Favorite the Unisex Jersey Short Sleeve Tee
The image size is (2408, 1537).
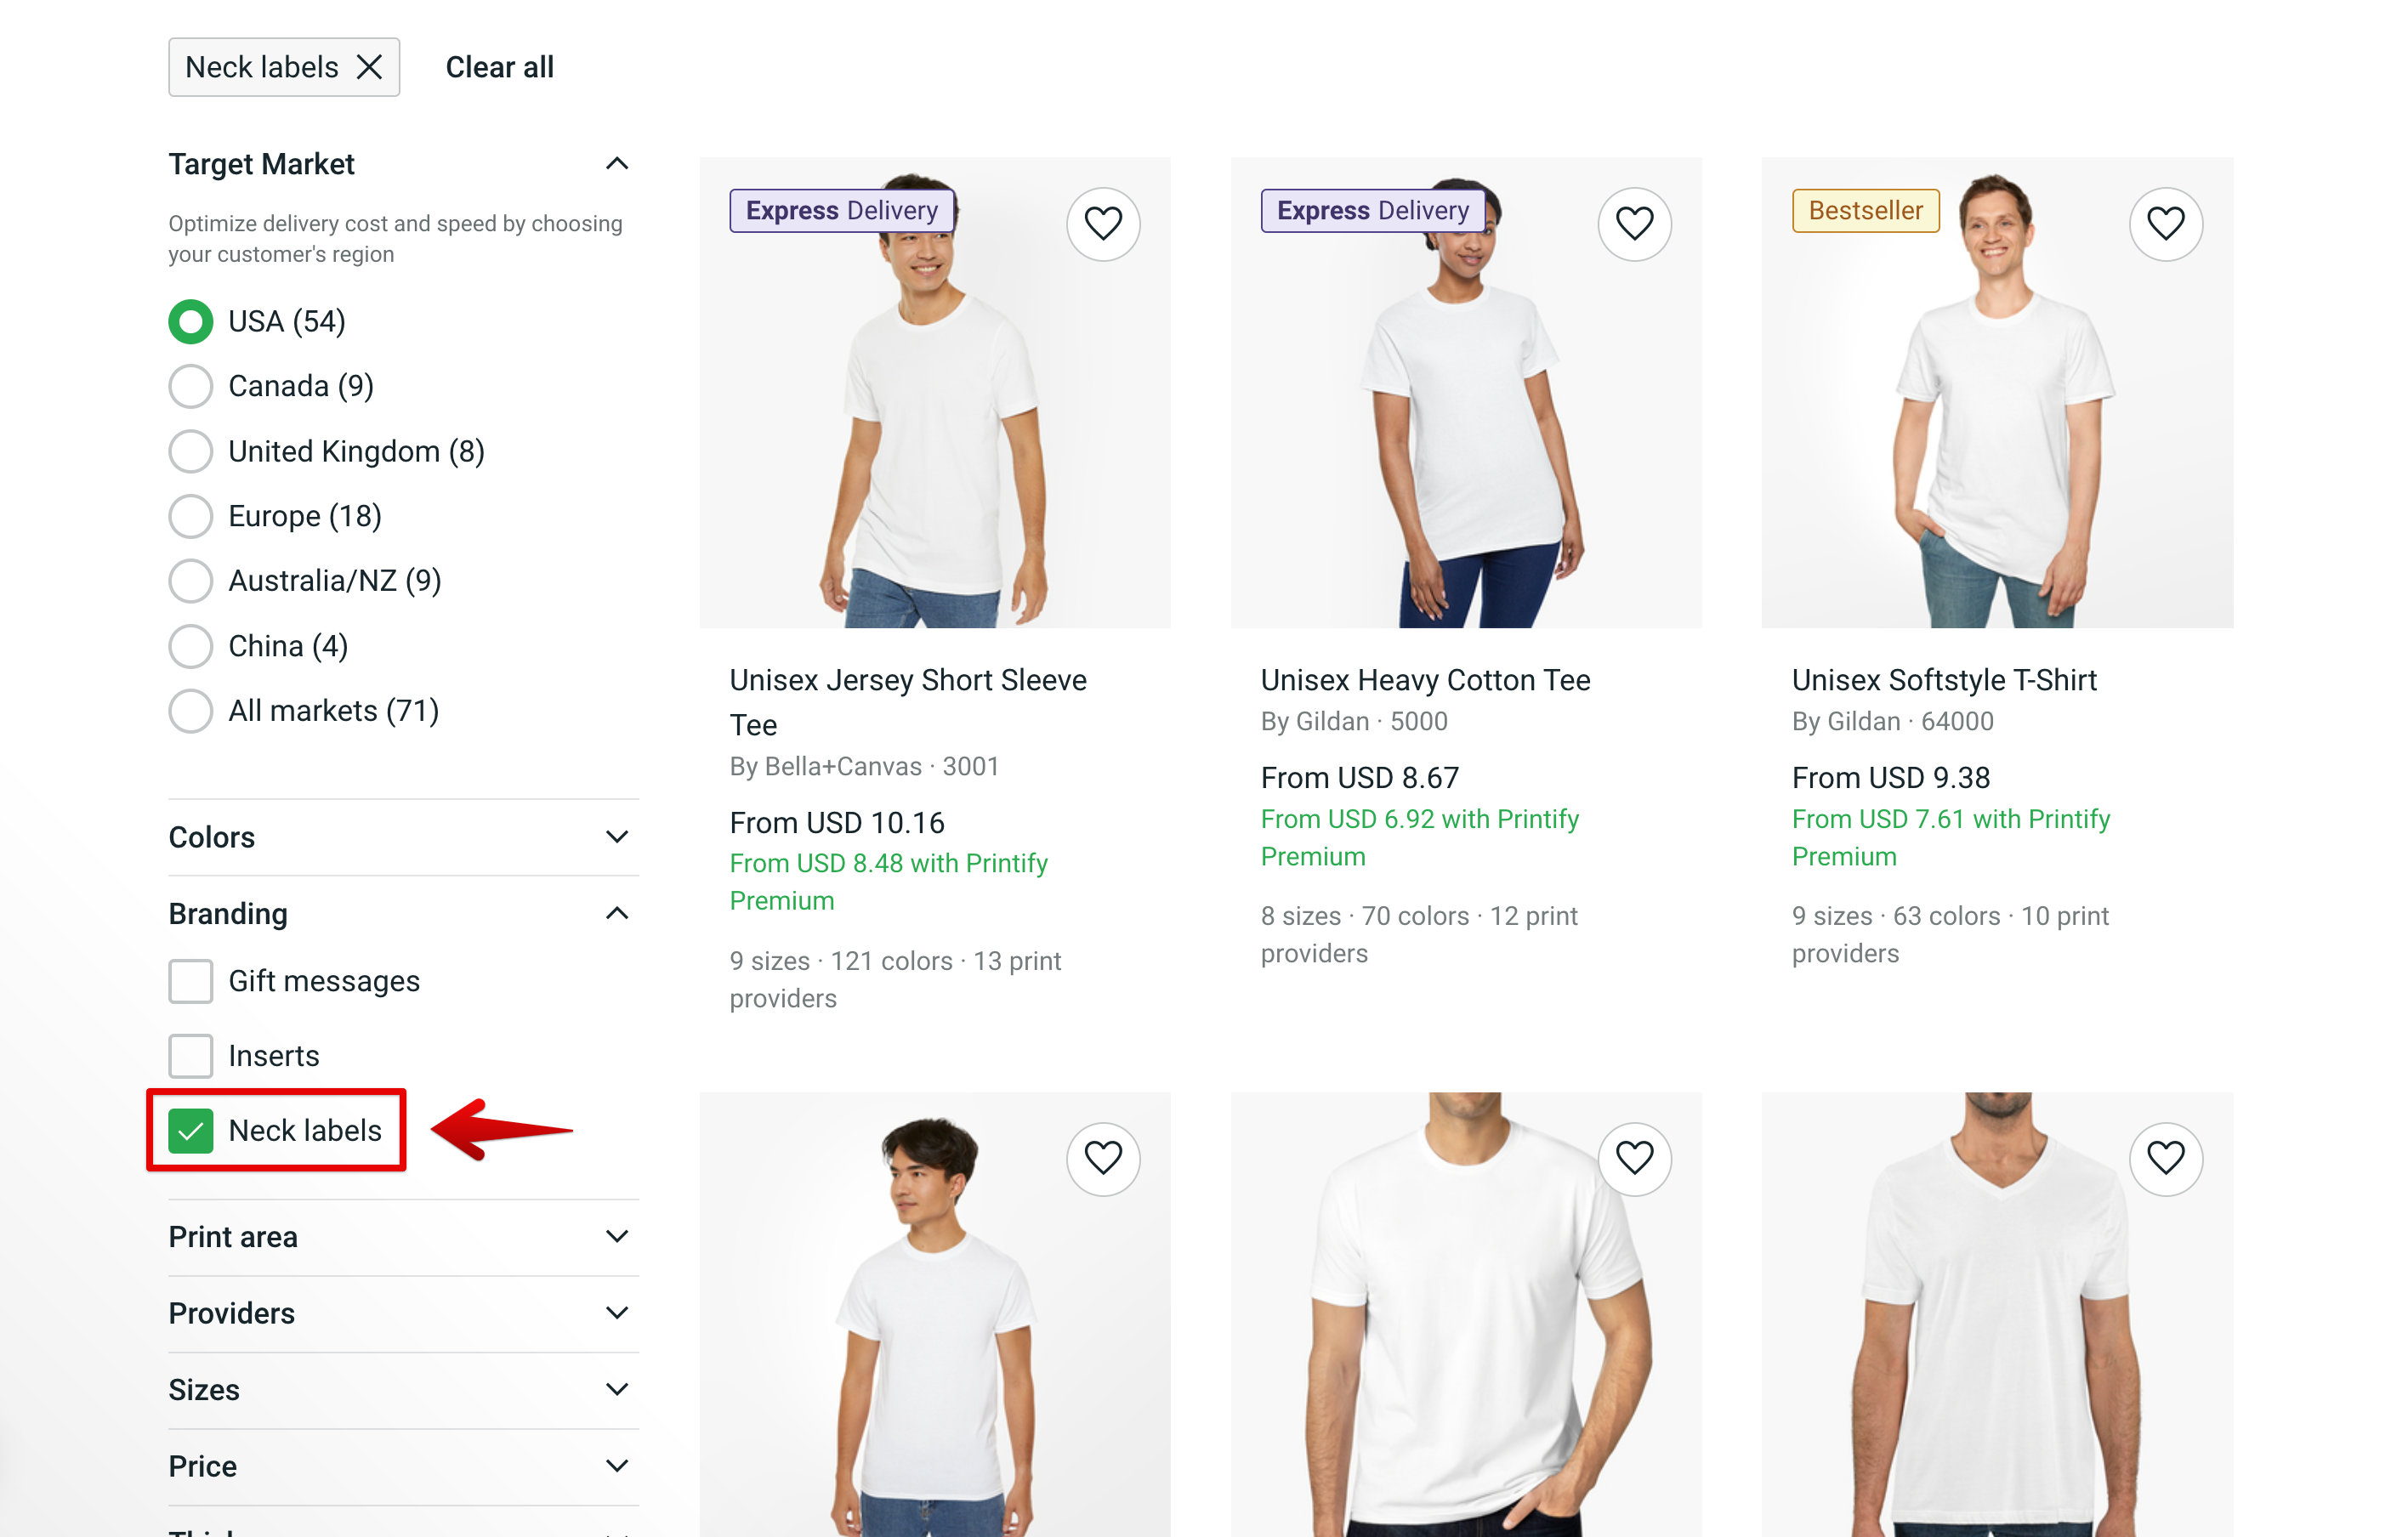(1103, 223)
